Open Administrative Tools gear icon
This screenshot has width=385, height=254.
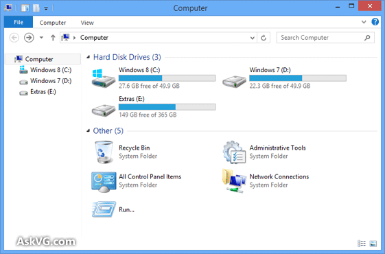click(234, 152)
